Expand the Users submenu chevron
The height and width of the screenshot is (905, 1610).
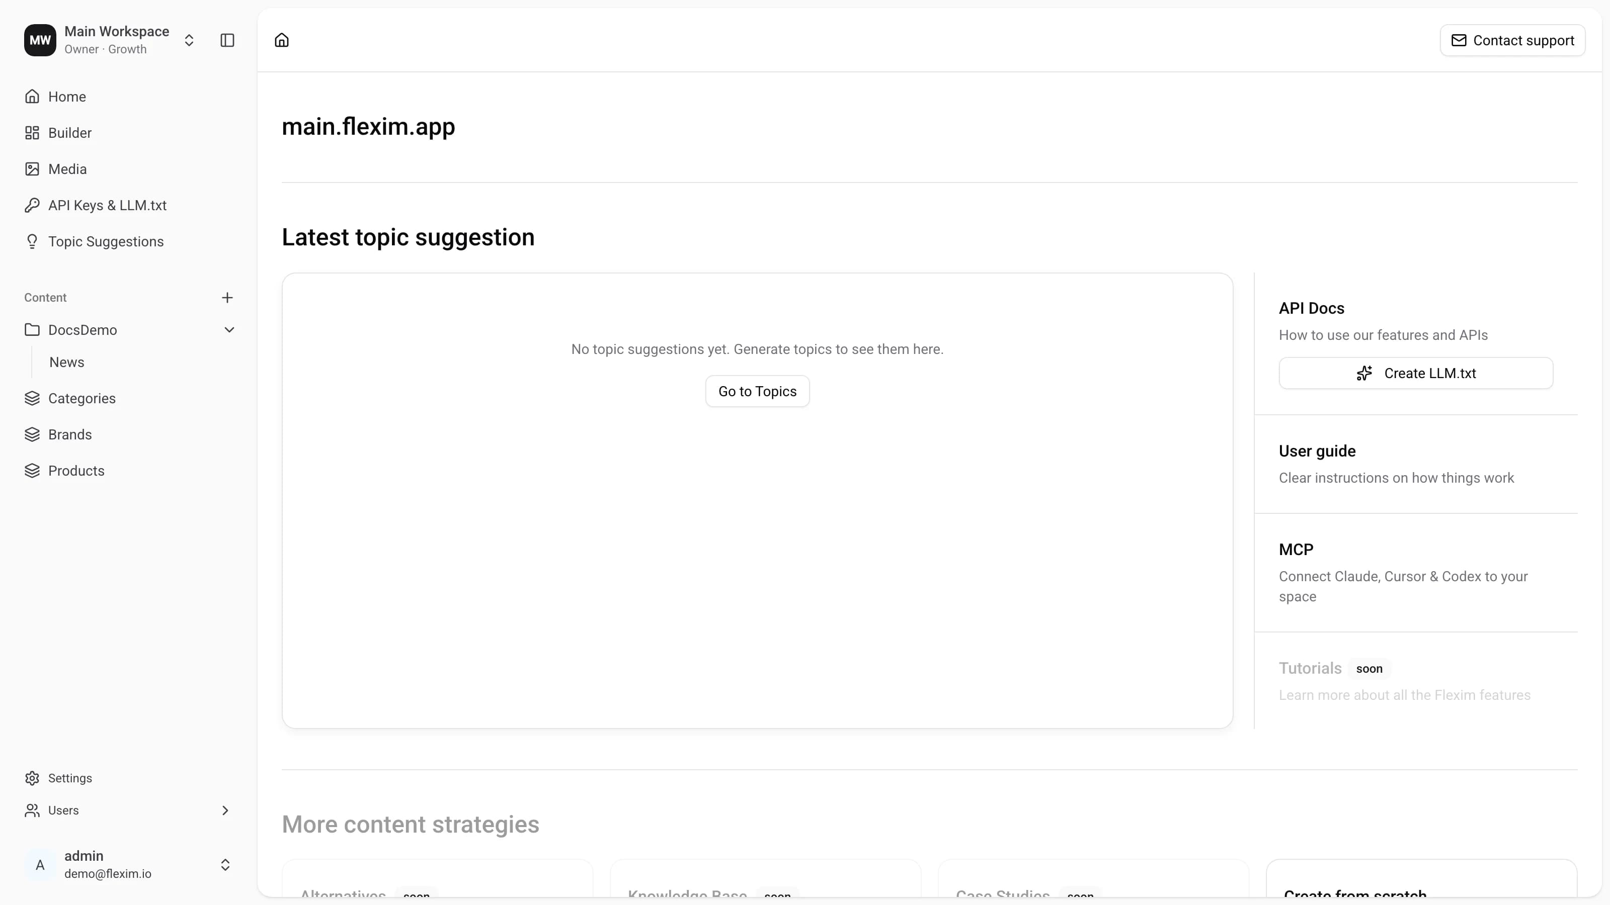point(225,810)
